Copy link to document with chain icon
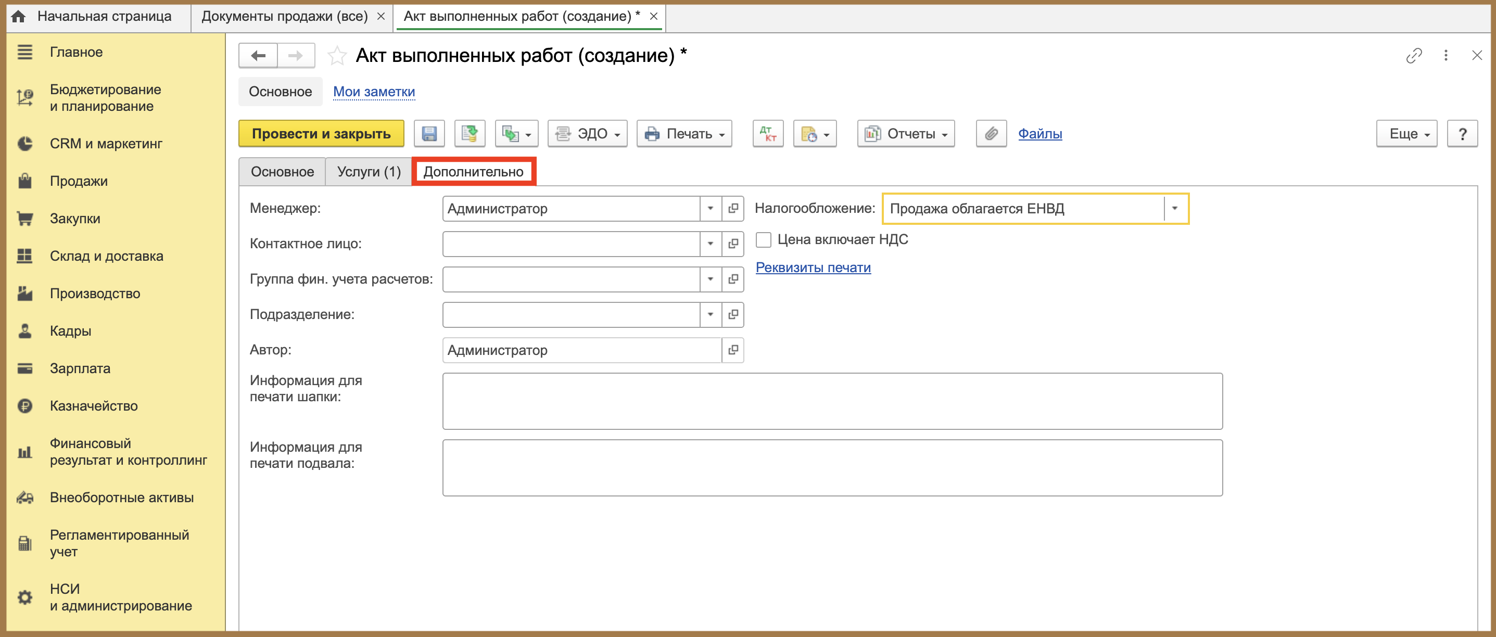Image resolution: width=1496 pixels, height=637 pixels. (1414, 55)
